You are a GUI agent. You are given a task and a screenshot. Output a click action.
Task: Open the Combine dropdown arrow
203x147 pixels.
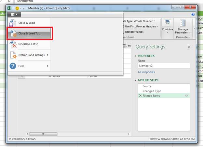pos(168,32)
